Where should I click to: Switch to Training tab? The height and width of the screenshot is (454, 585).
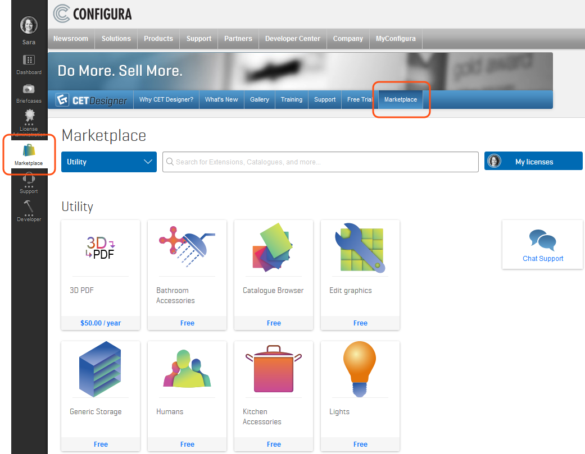tap(292, 99)
